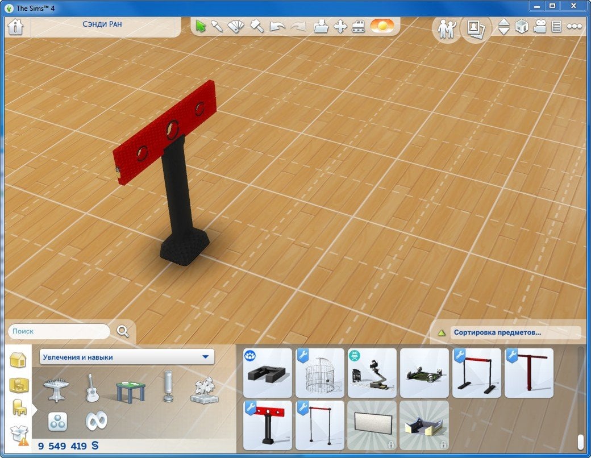591x458 pixels.
Task: Maximize The Sims 4 window
Action: coord(552,6)
